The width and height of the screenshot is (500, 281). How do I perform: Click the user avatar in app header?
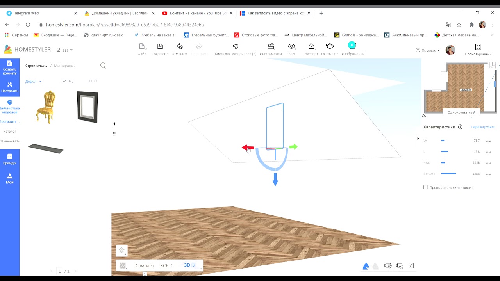pos(450,50)
